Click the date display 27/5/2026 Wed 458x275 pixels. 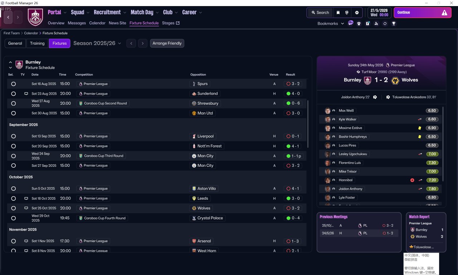tap(379, 12)
